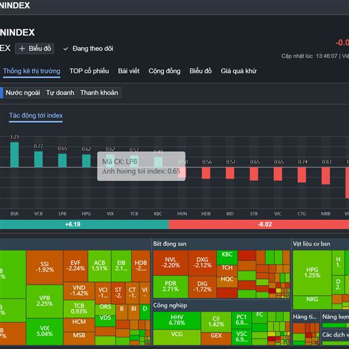Screen dimensions: 349x349
Task: Click the HDB tile in heatmap
Action: pyautogui.click(x=141, y=266)
